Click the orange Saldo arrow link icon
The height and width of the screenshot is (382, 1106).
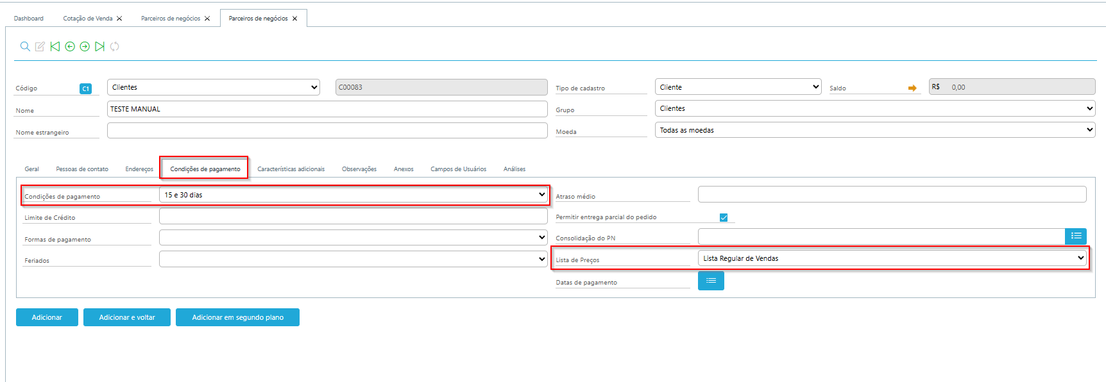tap(912, 88)
